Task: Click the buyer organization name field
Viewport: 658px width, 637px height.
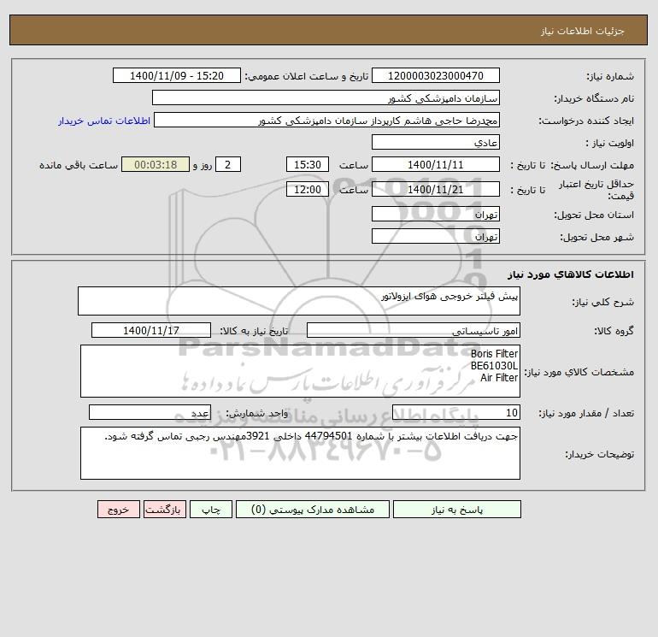Action: 326,97
